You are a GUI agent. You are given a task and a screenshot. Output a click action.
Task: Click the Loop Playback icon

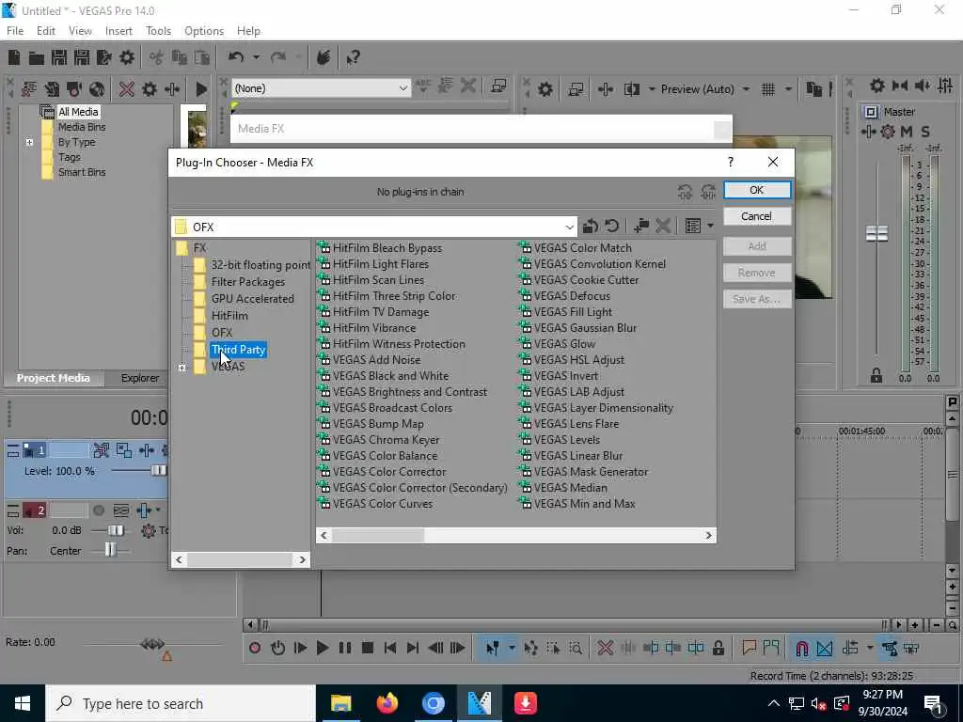277,648
